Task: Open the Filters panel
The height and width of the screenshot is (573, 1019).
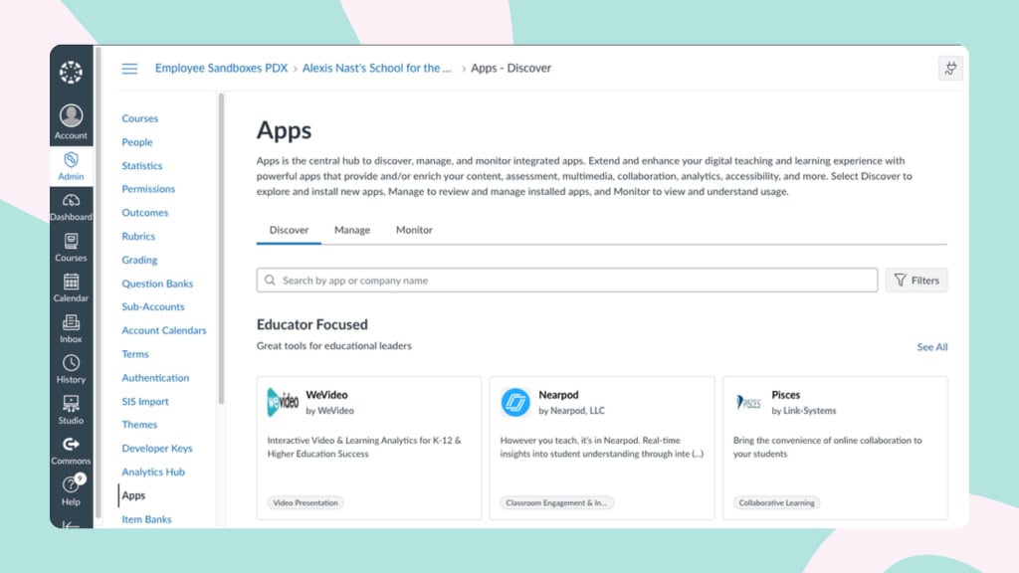Action: coord(916,280)
